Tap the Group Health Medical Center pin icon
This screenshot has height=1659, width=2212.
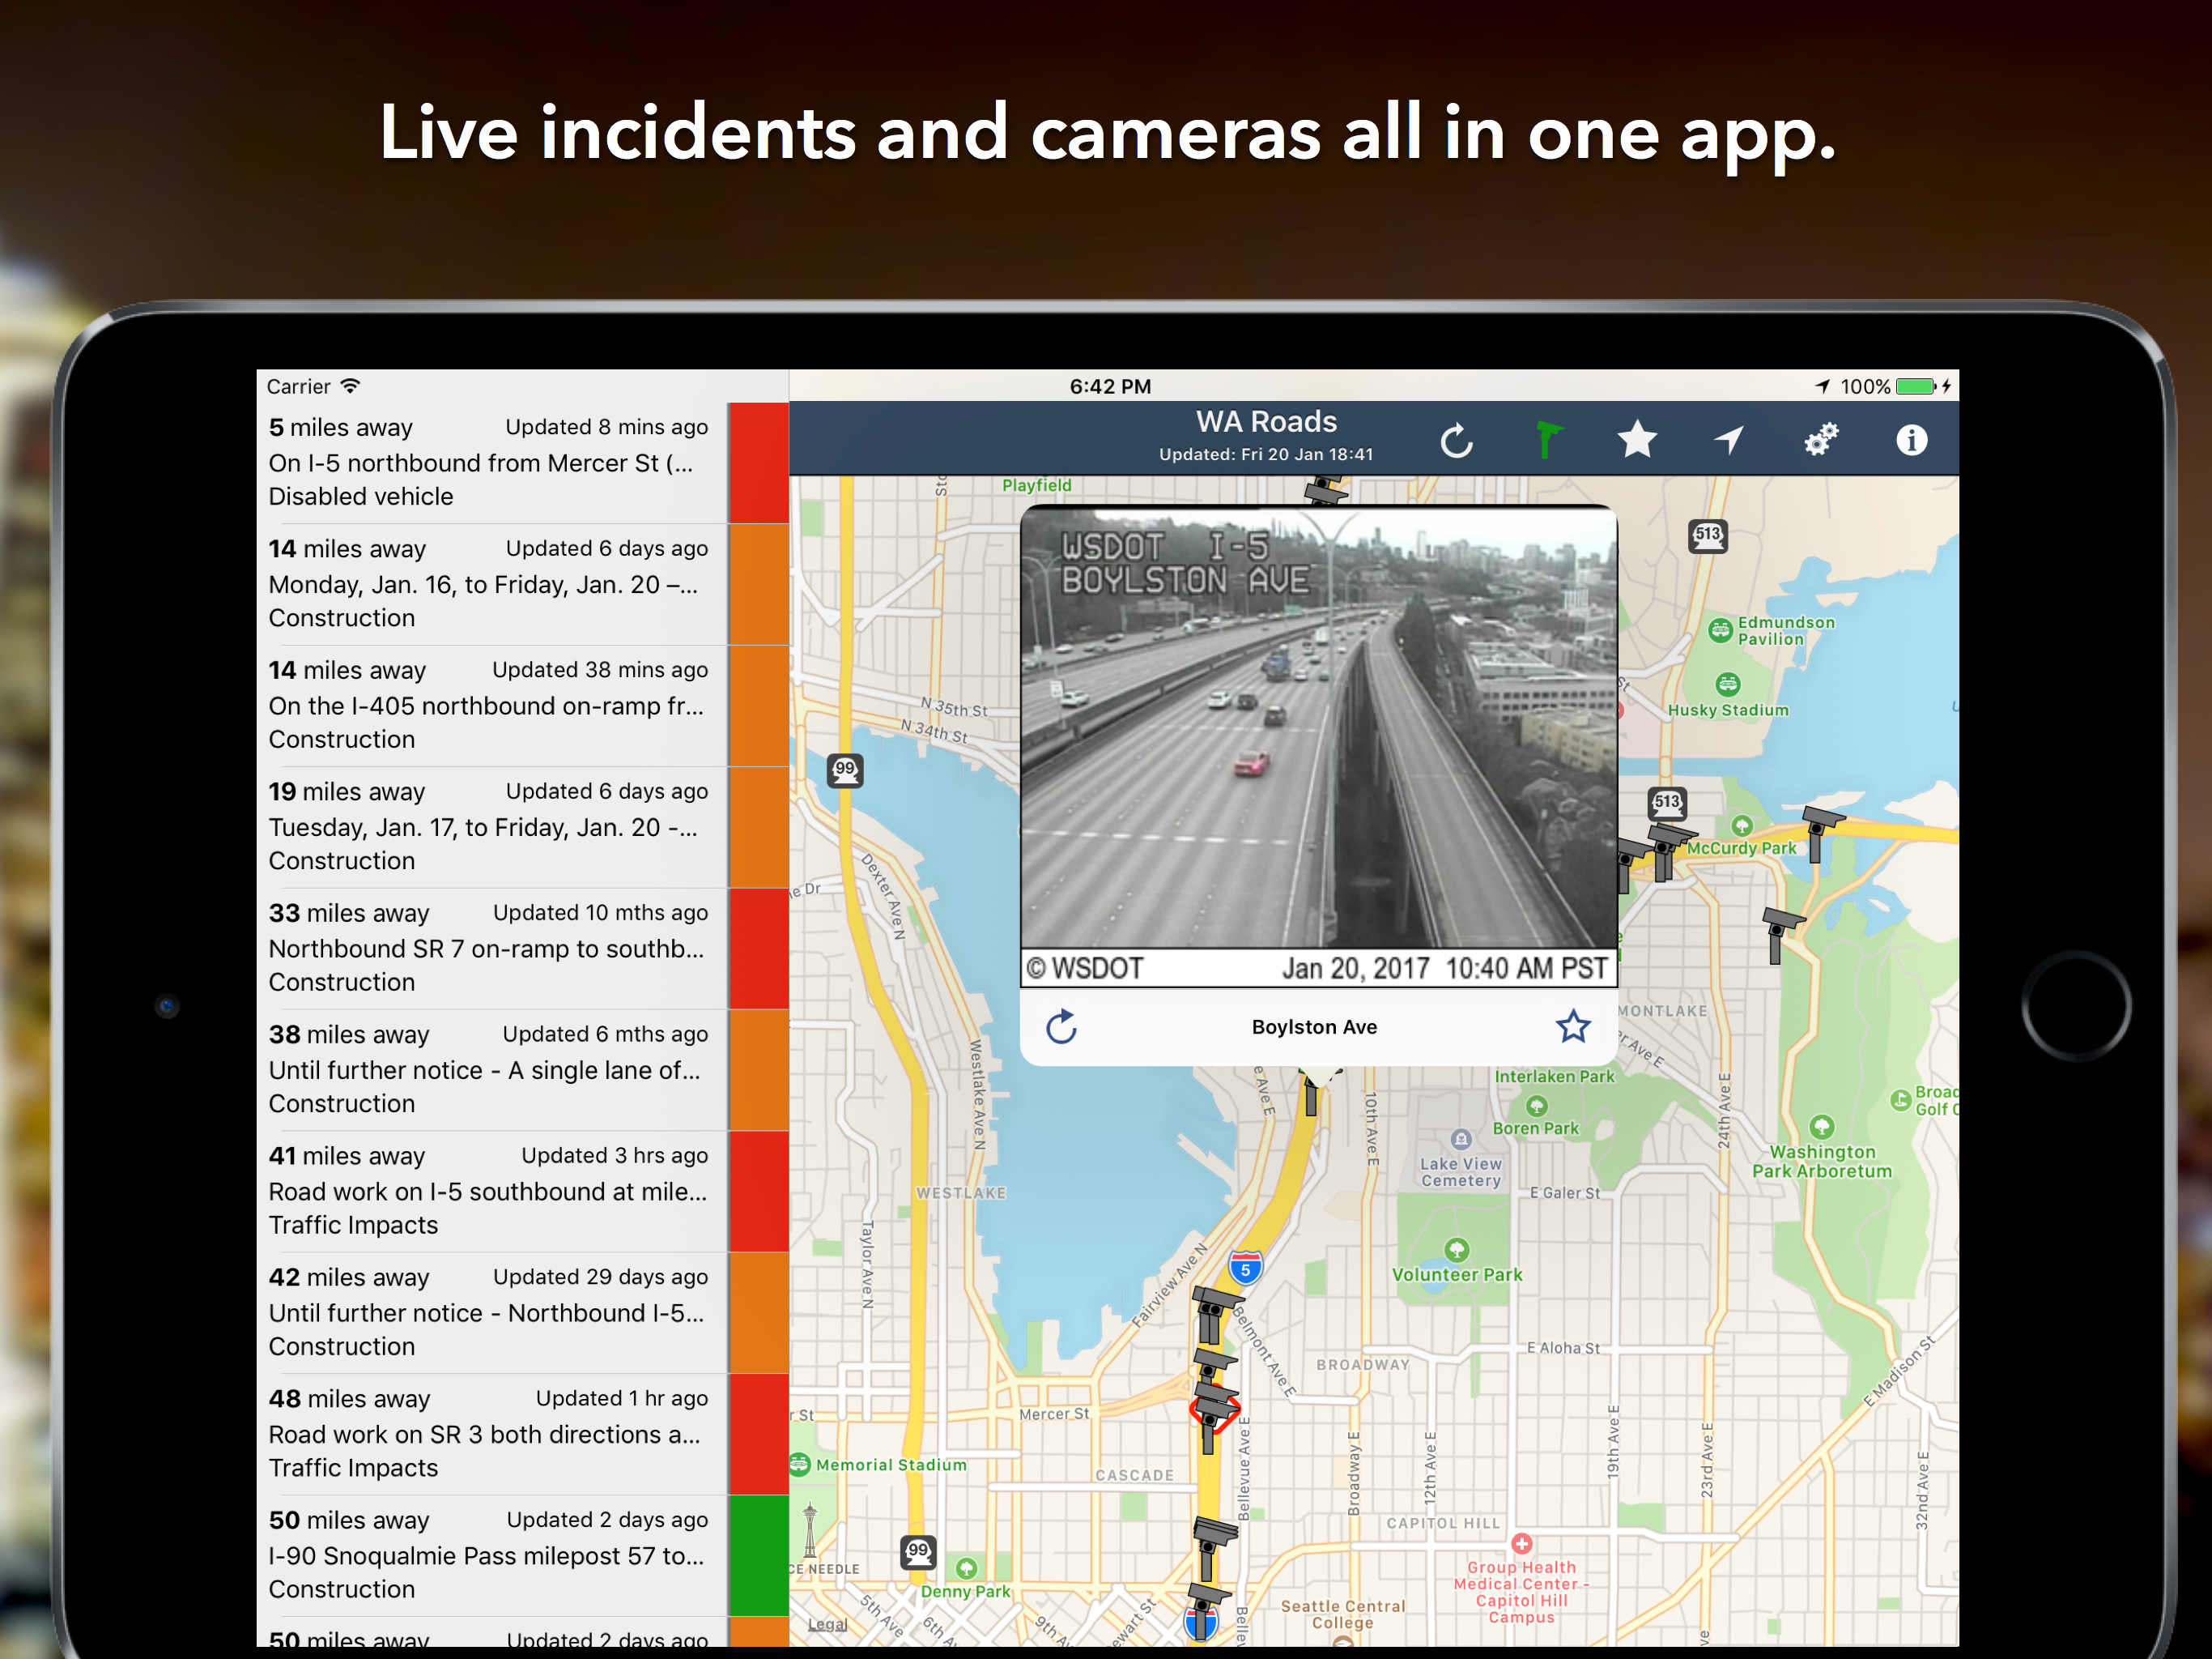click(1521, 1543)
